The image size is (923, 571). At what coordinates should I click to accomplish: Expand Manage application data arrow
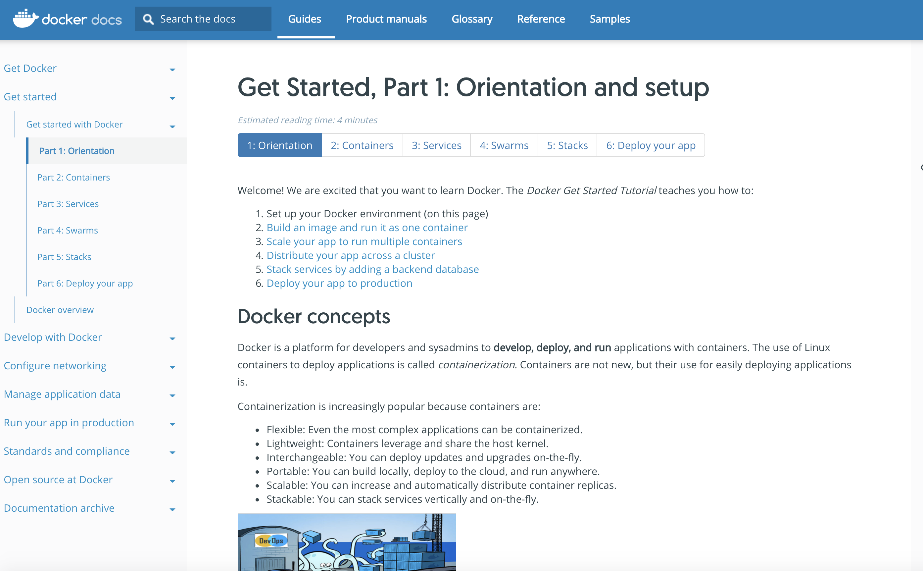172,395
